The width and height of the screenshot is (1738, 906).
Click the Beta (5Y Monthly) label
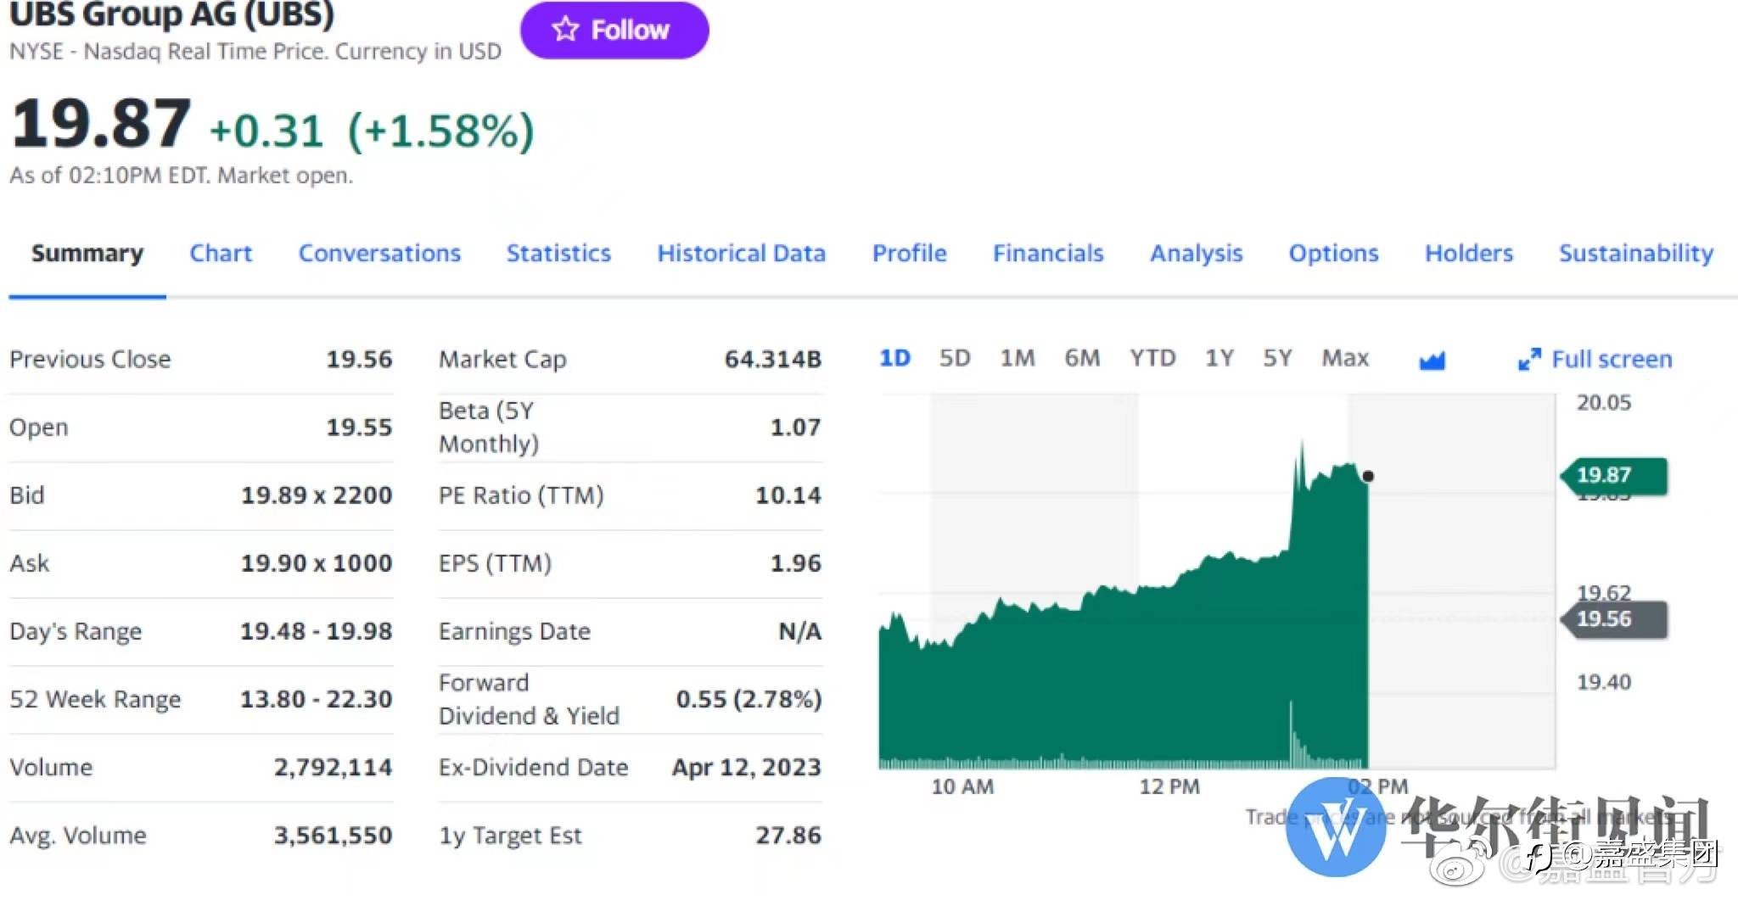[489, 427]
